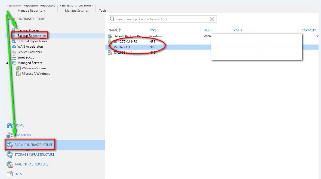Click the Service Providers icon
The width and height of the screenshot is (321, 179).
(14, 52)
